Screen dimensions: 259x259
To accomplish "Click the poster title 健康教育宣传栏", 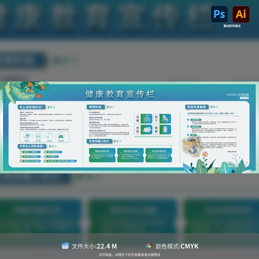I will coord(120,94).
